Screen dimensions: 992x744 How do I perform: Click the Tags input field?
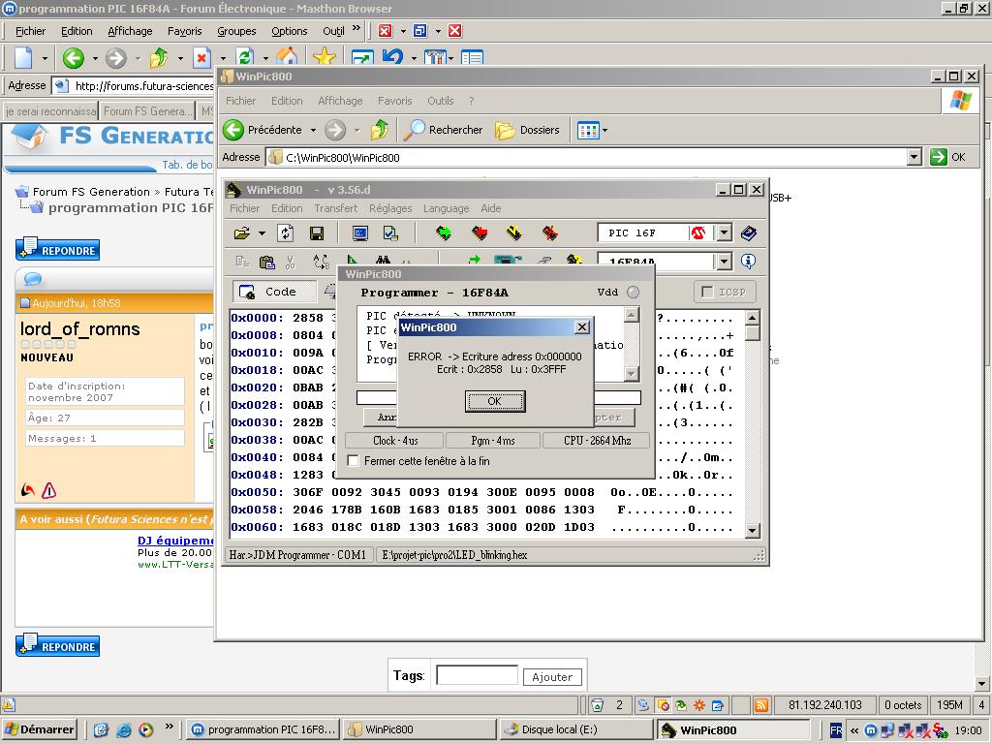click(x=477, y=676)
